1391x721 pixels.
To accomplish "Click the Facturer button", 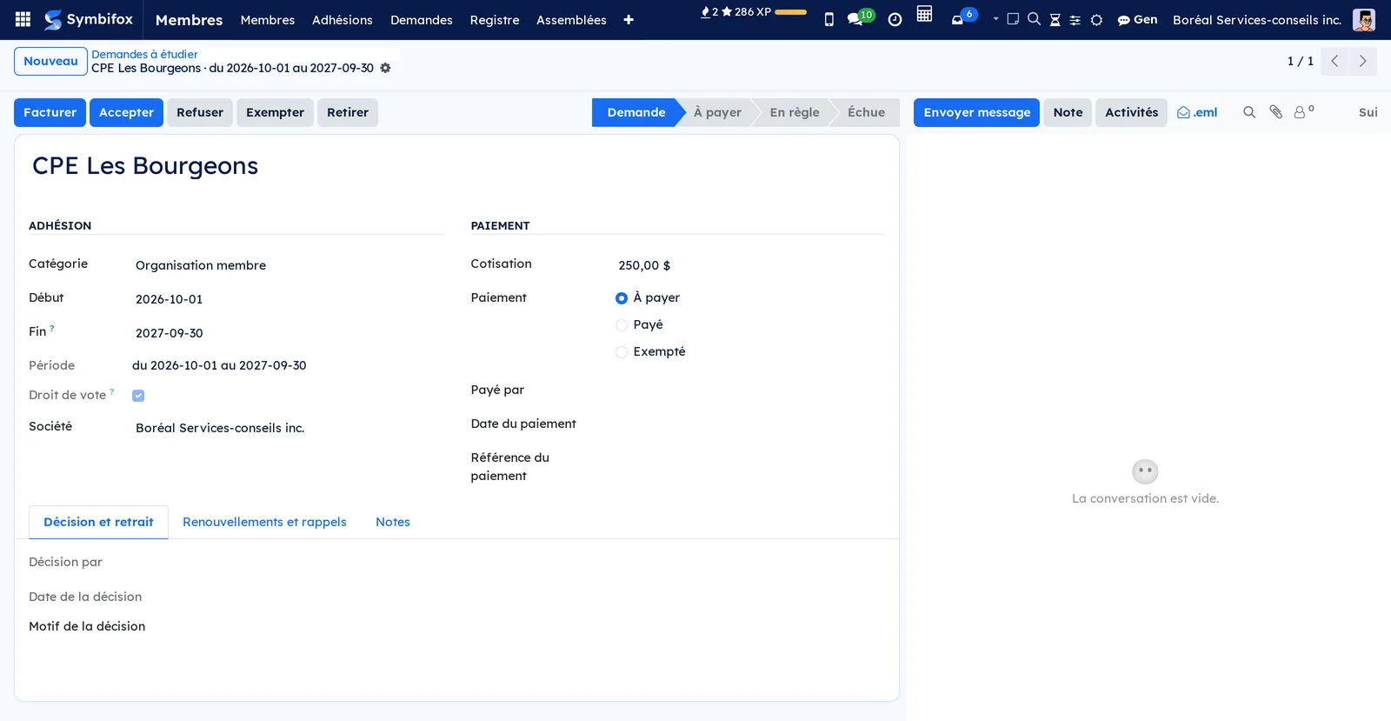I will [x=50, y=112].
